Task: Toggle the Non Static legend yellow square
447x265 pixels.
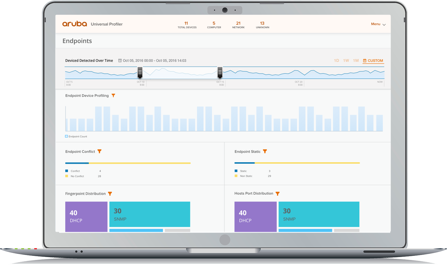Action: click(x=236, y=176)
